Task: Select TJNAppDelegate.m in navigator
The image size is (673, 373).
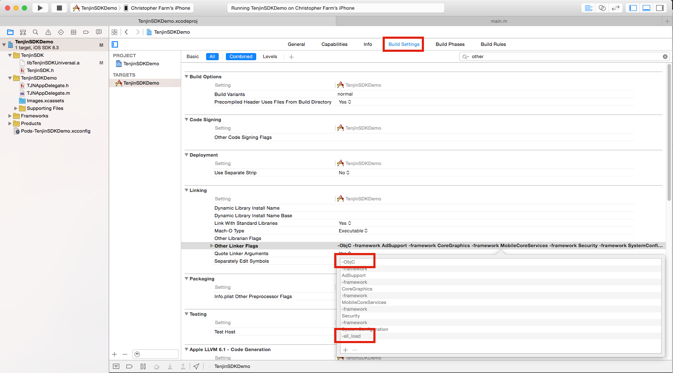Action: tap(48, 93)
